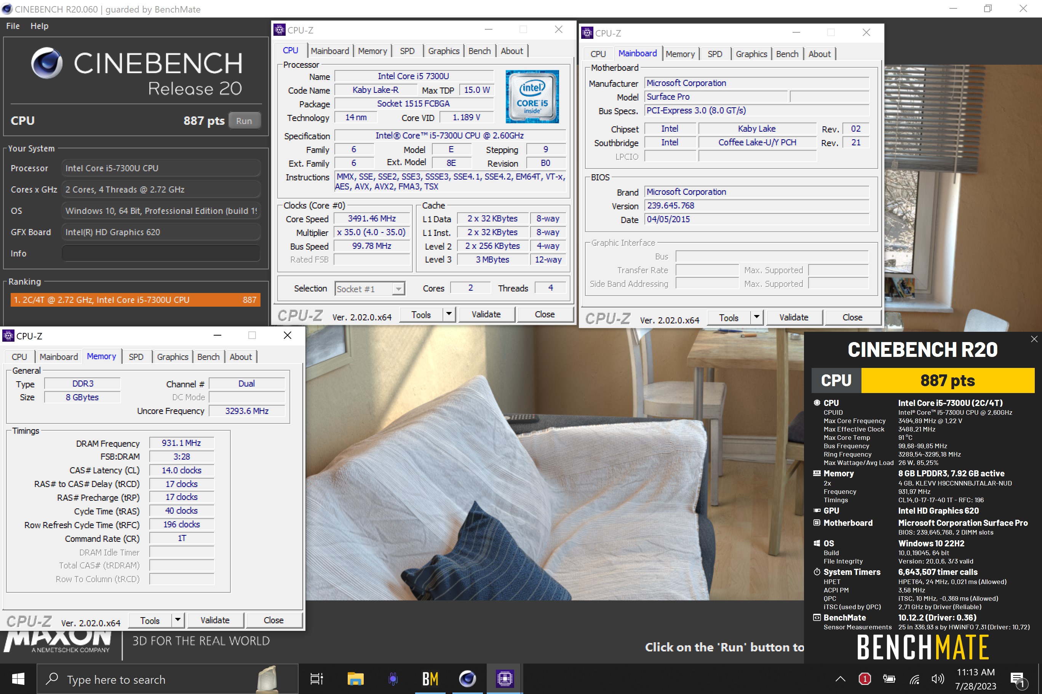Screen dimensions: 1042x694
Task: Select the ranking entry for i5-7300U
Action: [x=135, y=300]
